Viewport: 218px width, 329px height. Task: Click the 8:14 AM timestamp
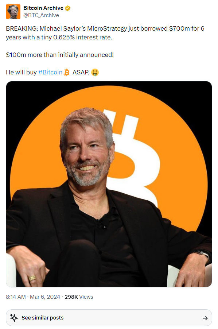click(16, 297)
